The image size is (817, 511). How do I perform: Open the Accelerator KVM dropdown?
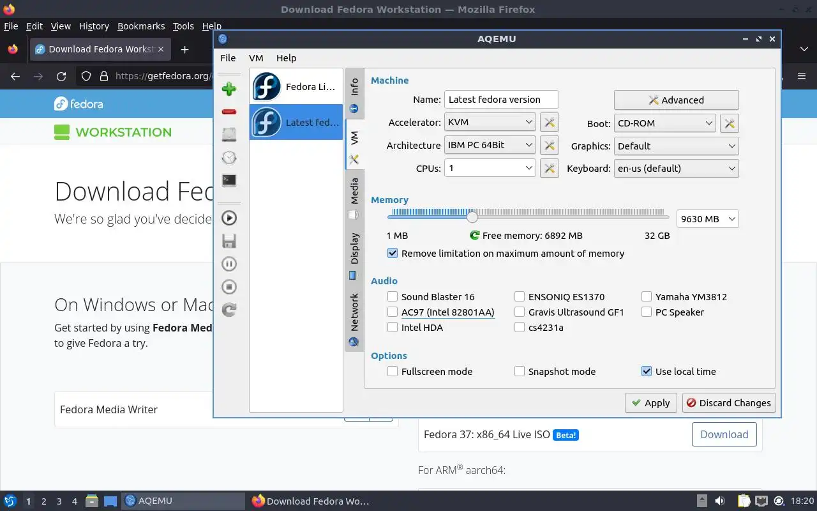pos(490,122)
